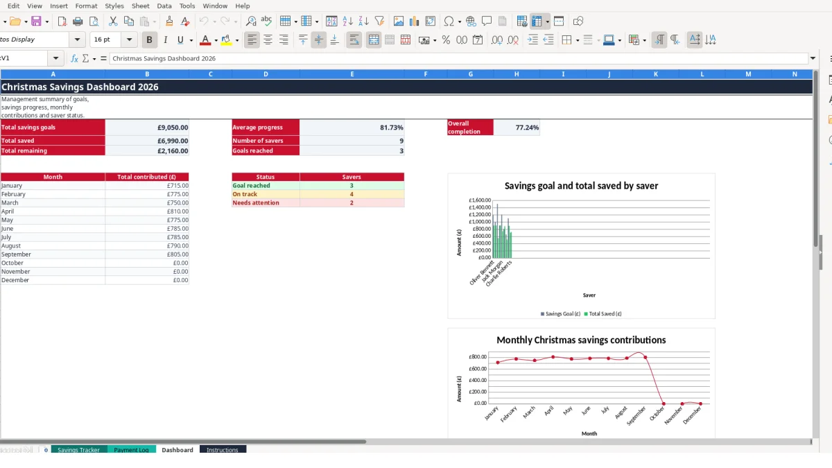Center cell text horizontally
The height and width of the screenshot is (468, 832).
(x=268, y=40)
